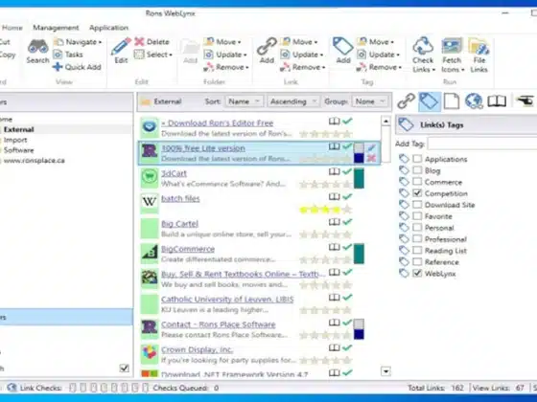Show web globe panel icon
The image size is (537, 402).
[x=474, y=101]
